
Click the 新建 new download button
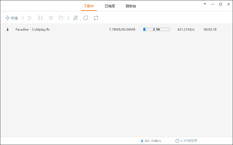click(12, 18)
